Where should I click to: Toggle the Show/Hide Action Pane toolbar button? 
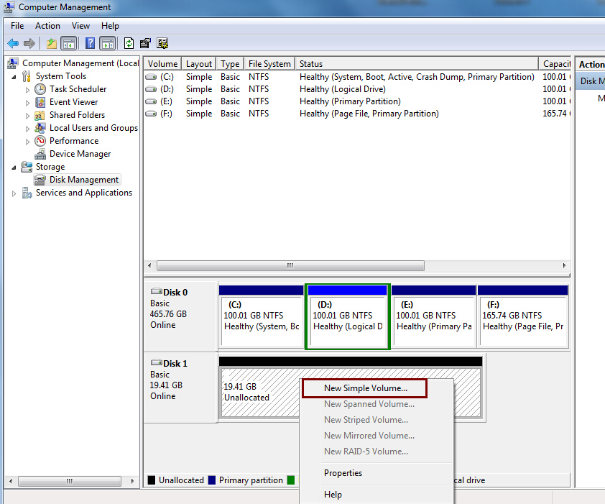[x=108, y=43]
